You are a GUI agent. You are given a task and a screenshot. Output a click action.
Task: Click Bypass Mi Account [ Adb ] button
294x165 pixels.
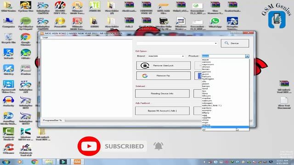[x=162, y=111]
